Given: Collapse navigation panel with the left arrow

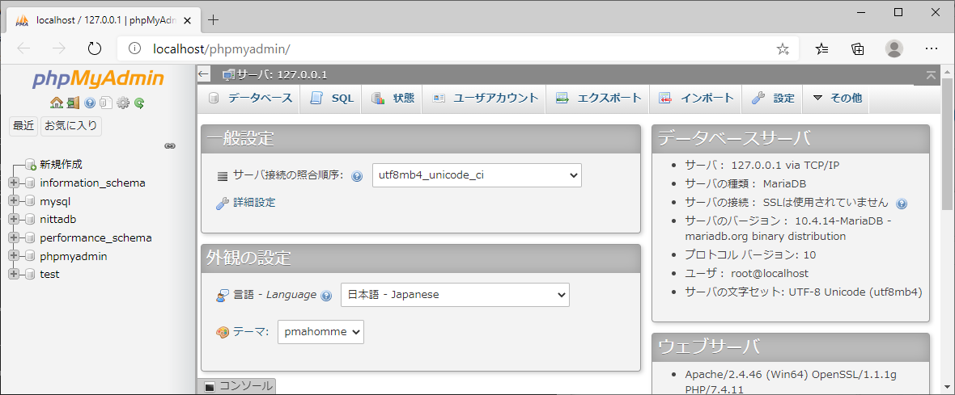Looking at the screenshot, I should tap(204, 74).
